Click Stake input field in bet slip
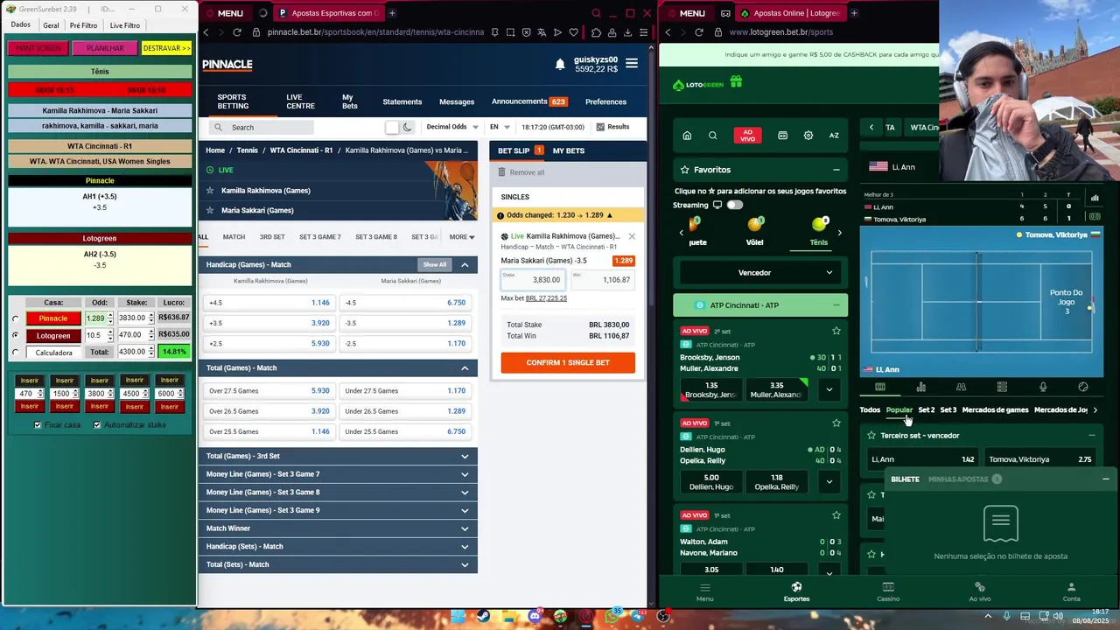This screenshot has width=1120, height=630. click(533, 280)
